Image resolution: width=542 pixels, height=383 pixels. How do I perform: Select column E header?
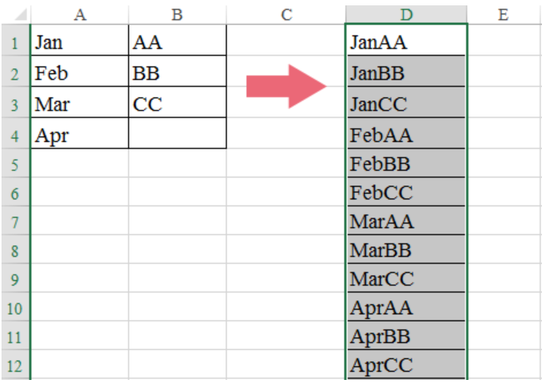coord(504,15)
